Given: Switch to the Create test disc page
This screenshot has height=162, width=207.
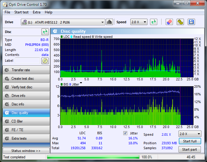Looking at the screenshot, I should coord(26,79).
